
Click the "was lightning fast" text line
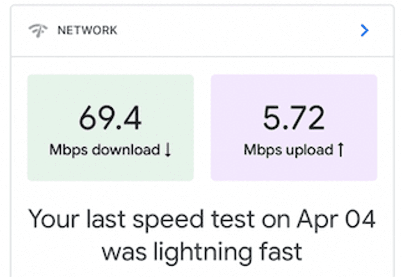(202, 251)
